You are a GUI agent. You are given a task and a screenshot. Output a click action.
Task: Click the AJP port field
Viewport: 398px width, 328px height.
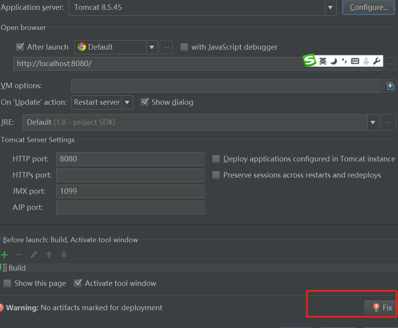131,208
